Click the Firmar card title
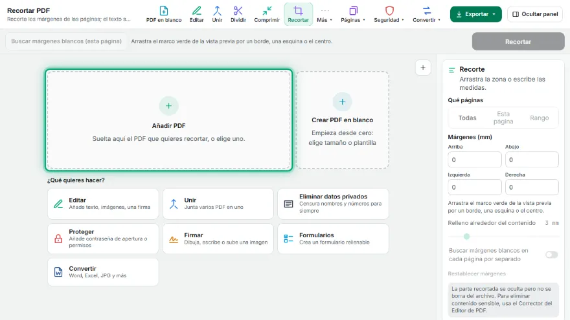 click(194, 235)
